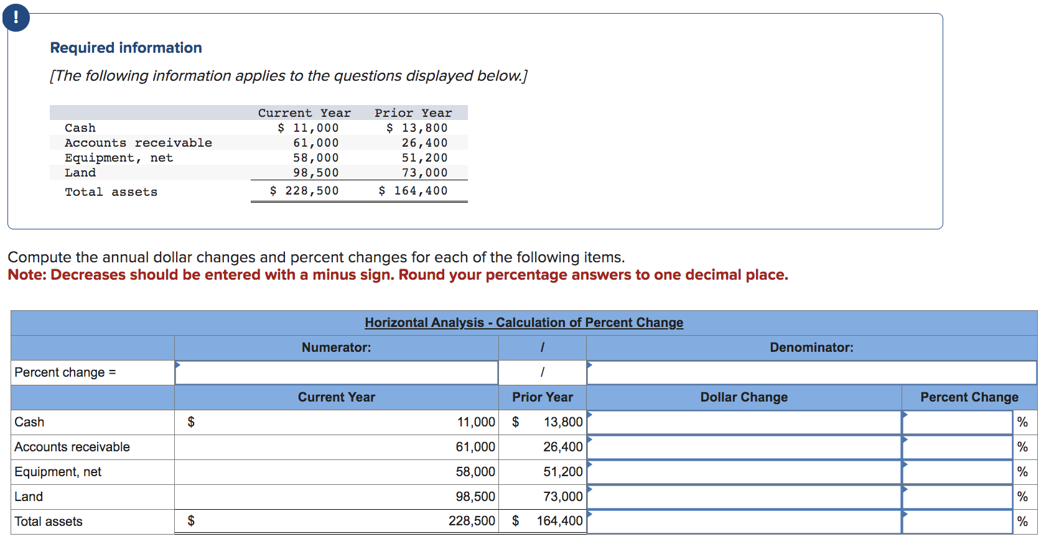The image size is (1054, 557).
Task: Click the Numerator: column header
Action: [337, 348]
